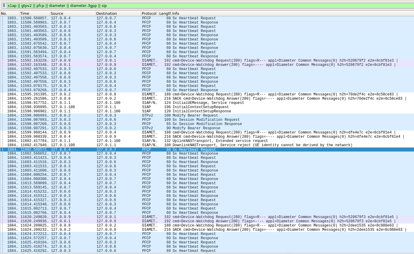The image size is (414, 254).
Task: Open the display filter bookmark menu
Action: coord(3,5)
